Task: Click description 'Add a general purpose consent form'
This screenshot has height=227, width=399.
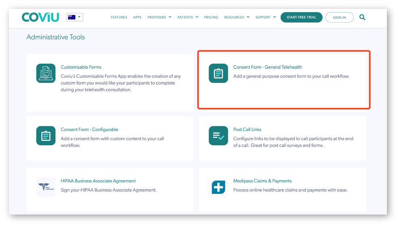Action: pyautogui.click(x=291, y=76)
